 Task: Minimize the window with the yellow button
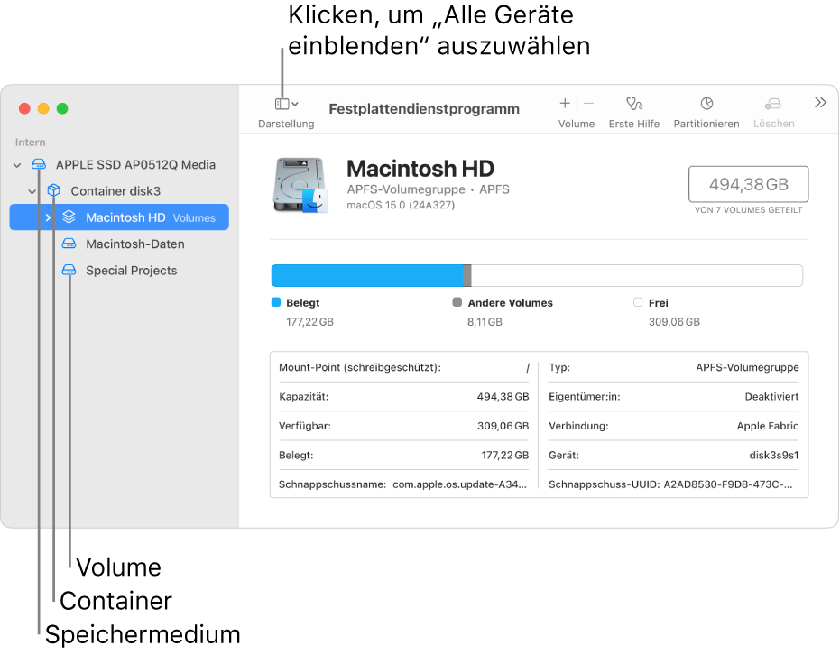pos(43,109)
